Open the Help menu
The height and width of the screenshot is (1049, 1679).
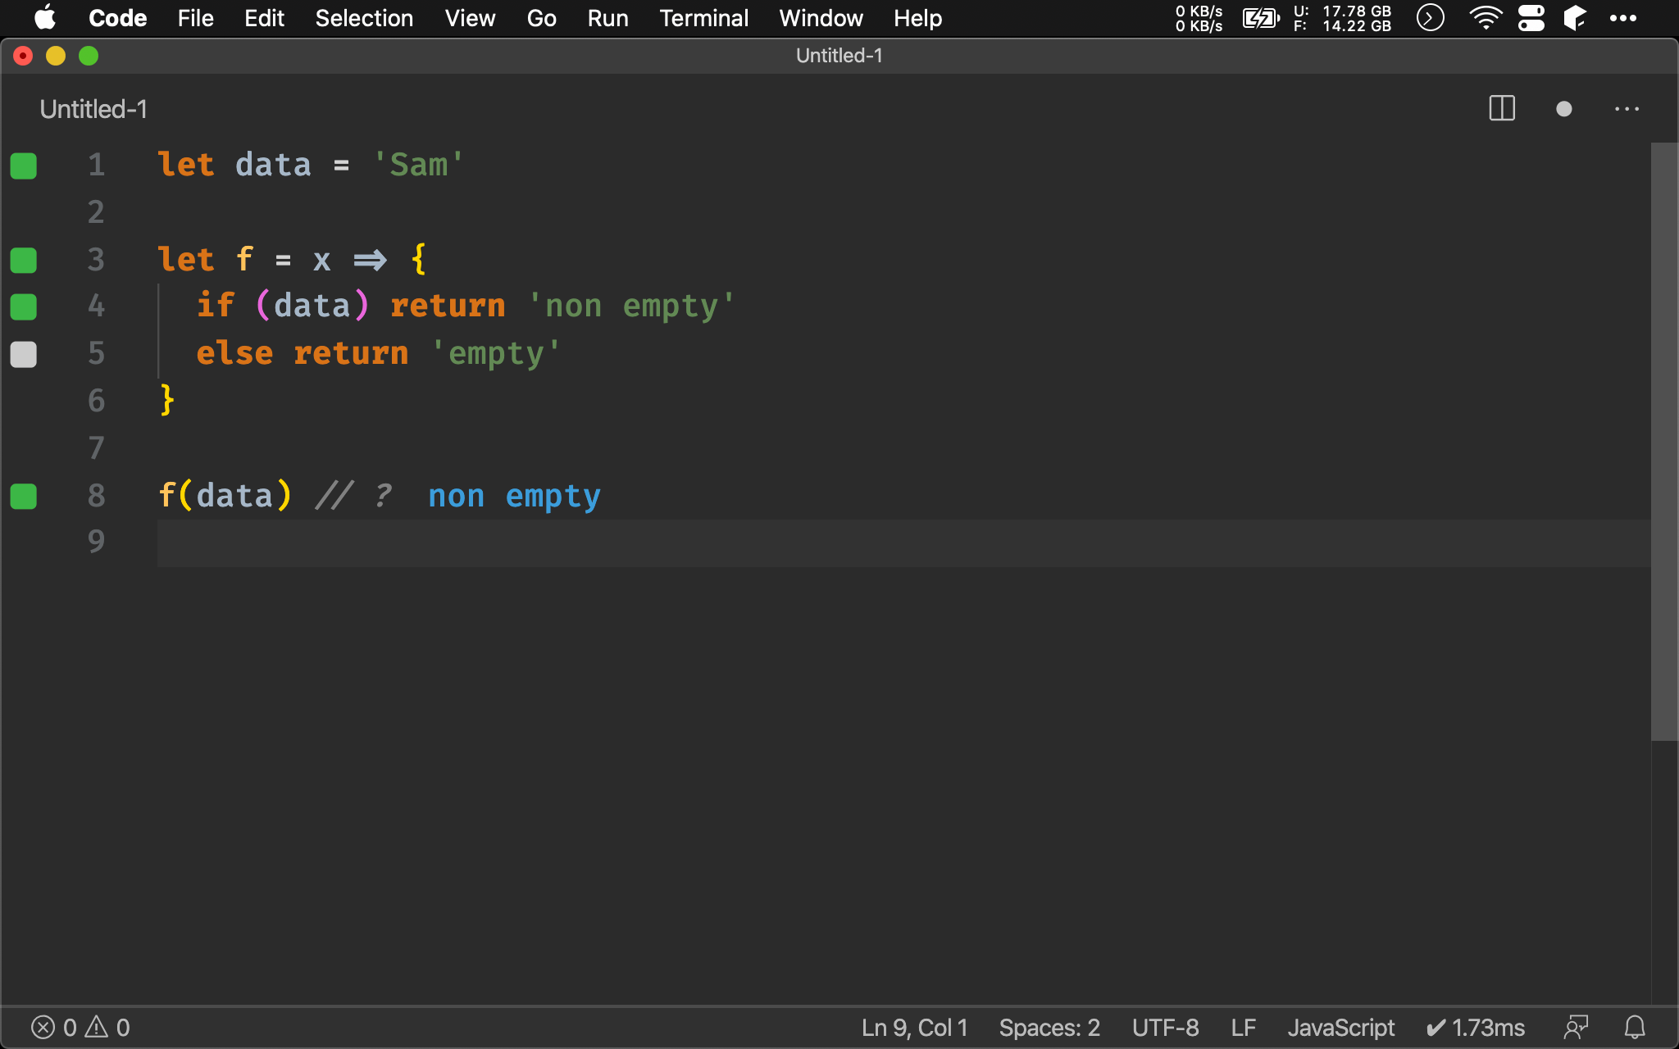tap(917, 18)
